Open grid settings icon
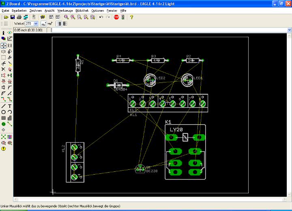The width and height of the screenshot is (292, 211). point(6,23)
